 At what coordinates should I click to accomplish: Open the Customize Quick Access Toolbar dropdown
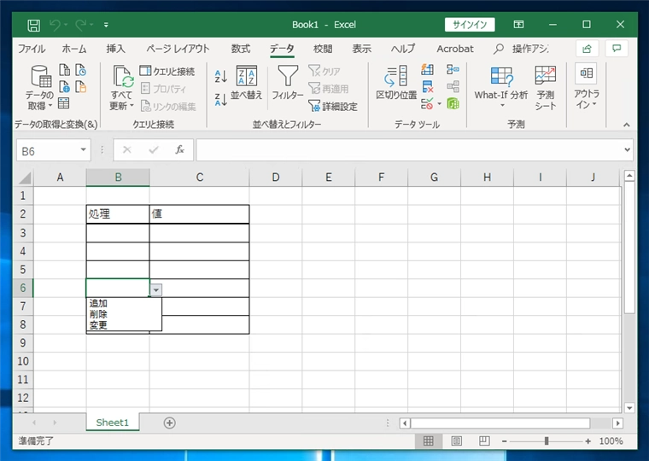[x=107, y=26]
